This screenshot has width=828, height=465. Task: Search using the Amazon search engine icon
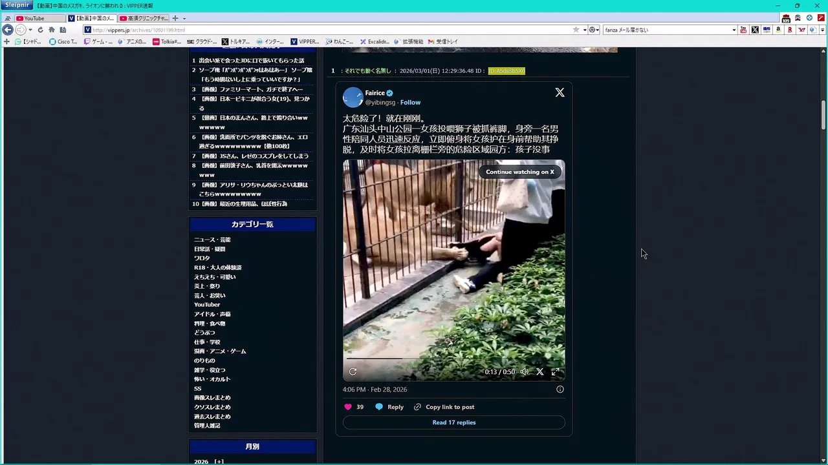[778, 30]
